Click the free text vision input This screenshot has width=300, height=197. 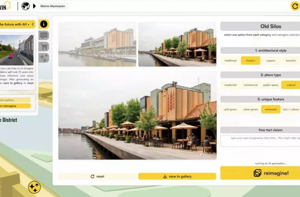260,141
